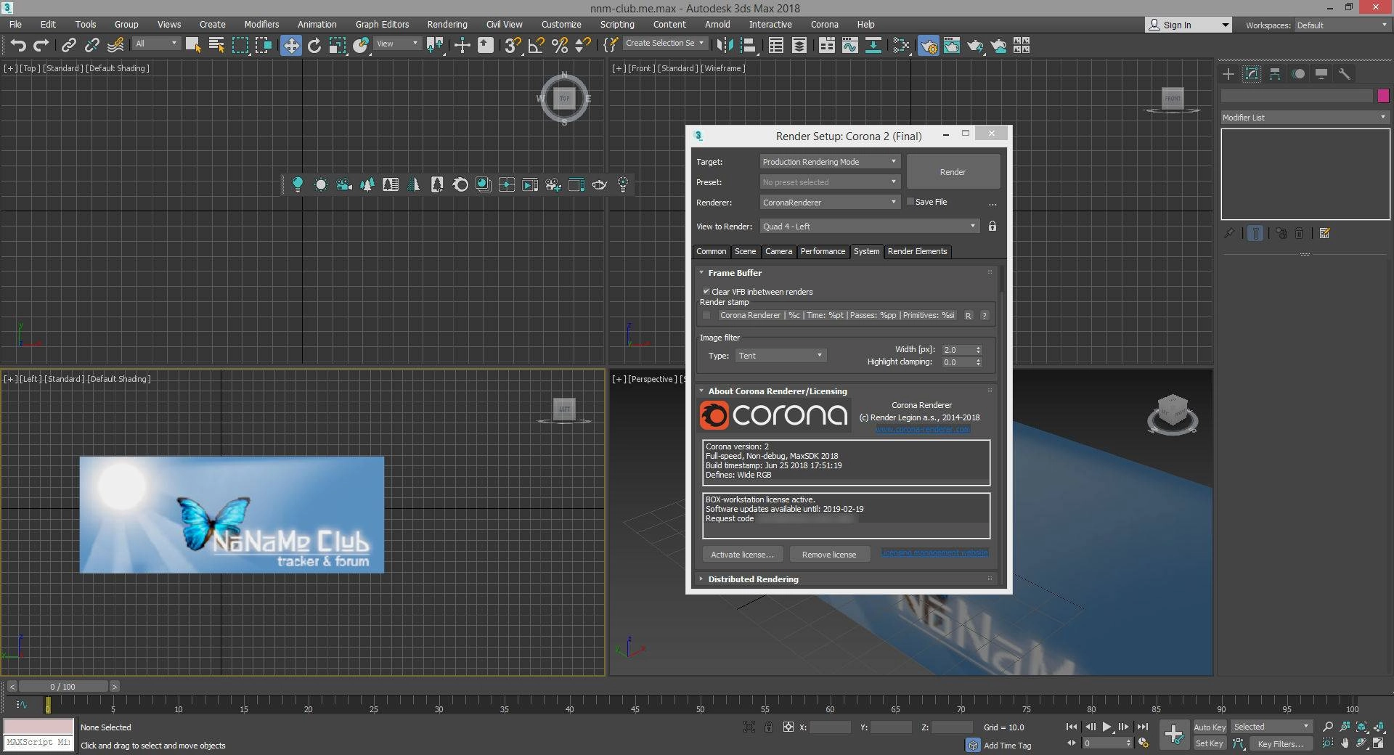1394x755 pixels.
Task: Click Select by Name icon
Action: [x=216, y=46]
